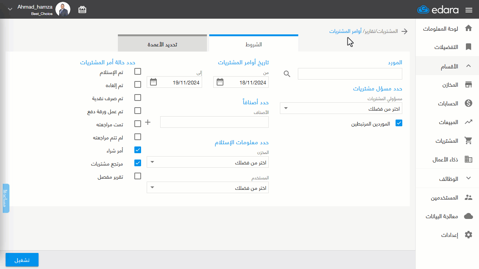Open لوحة المعلومات home icon
The image size is (479, 269).
click(x=468, y=28)
